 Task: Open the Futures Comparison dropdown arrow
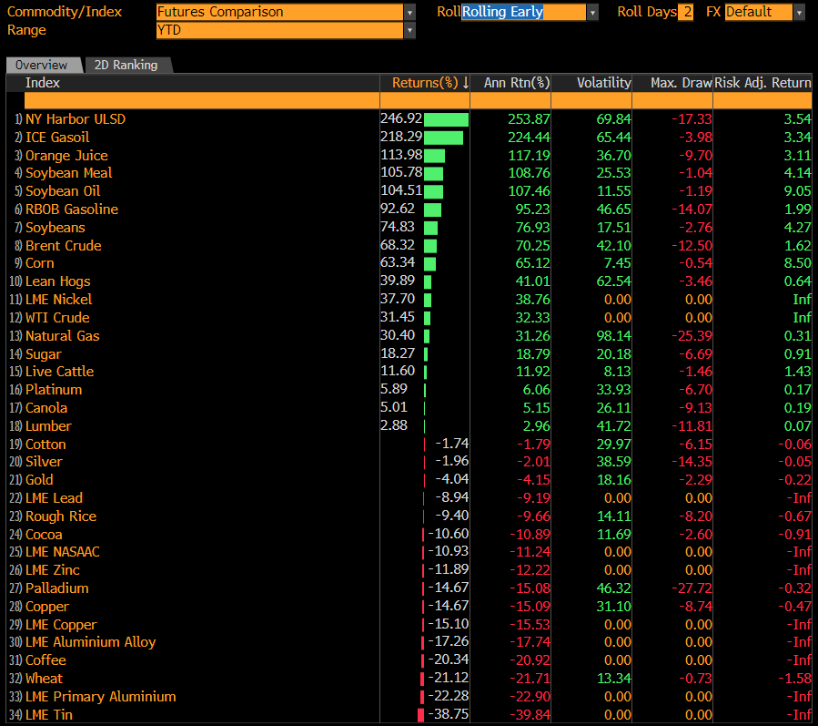[410, 12]
